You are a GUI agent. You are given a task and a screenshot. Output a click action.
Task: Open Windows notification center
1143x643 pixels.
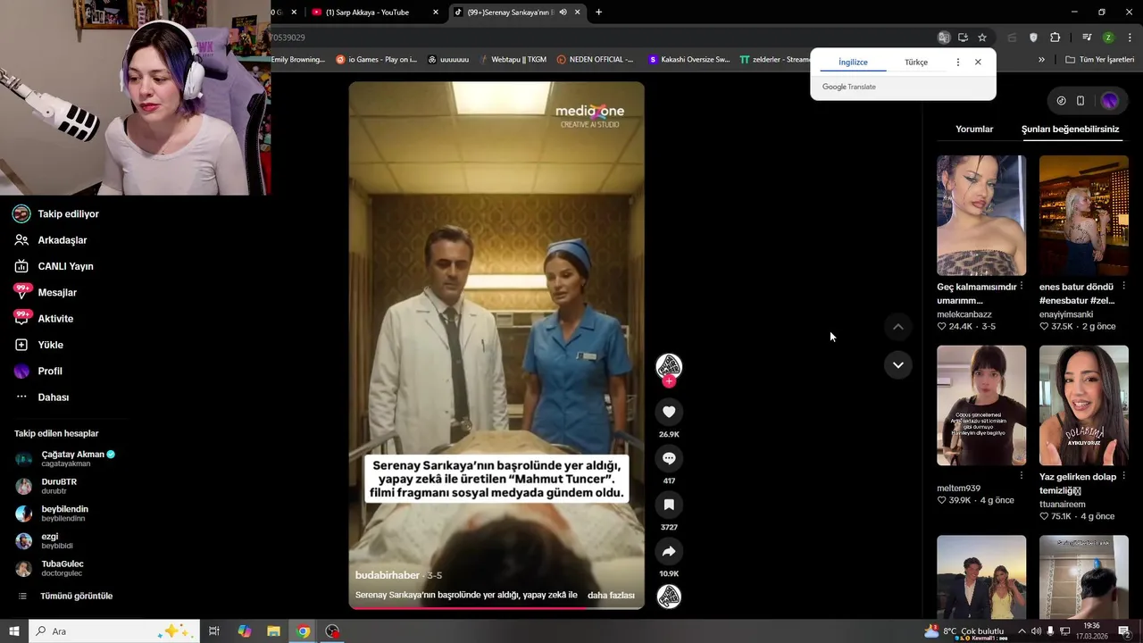pos(1124,631)
